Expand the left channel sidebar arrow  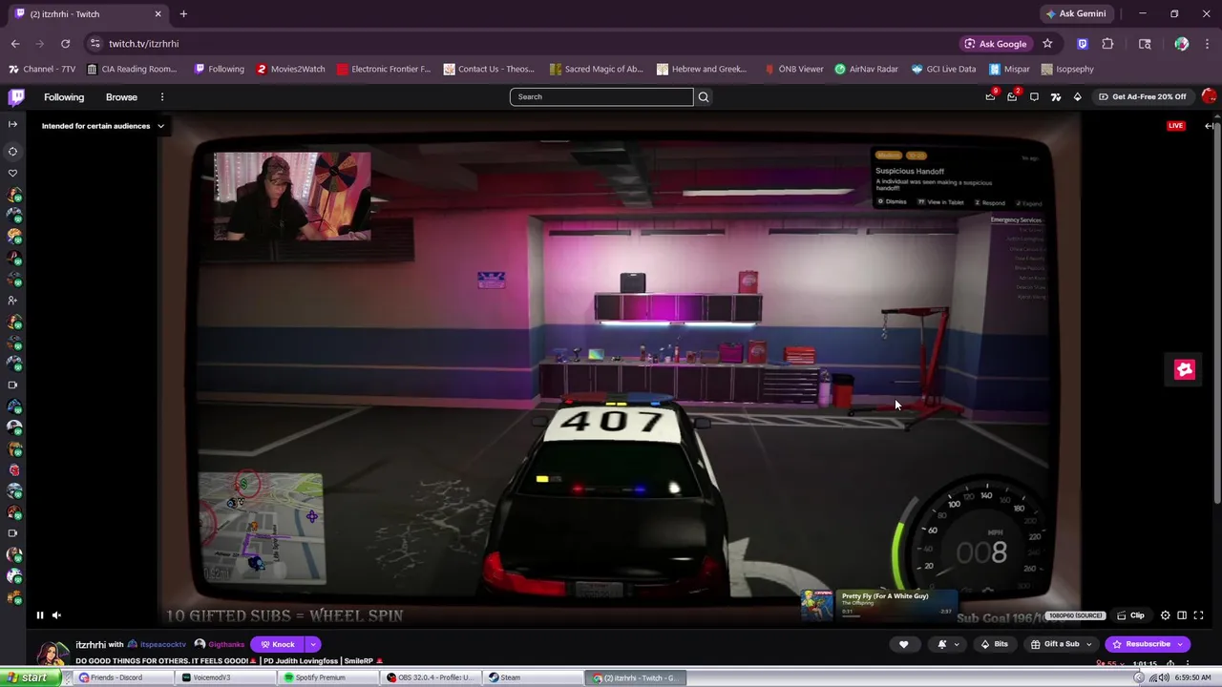[x=12, y=124]
